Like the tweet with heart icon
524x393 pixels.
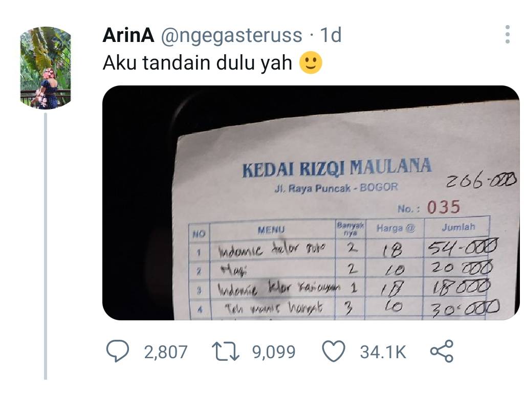coord(334,352)
